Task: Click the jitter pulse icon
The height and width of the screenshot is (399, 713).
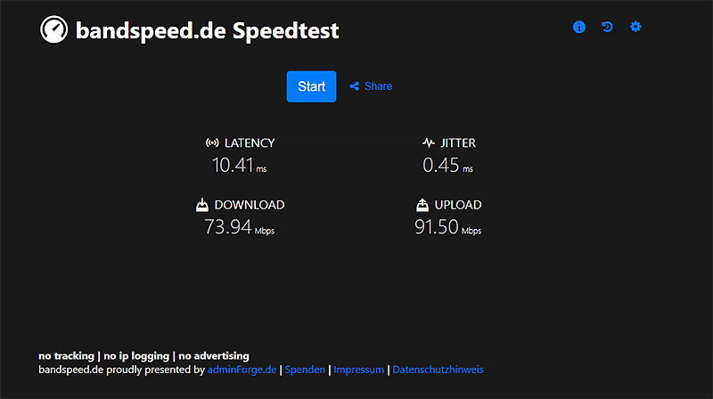Action: [x=429, y=142]
